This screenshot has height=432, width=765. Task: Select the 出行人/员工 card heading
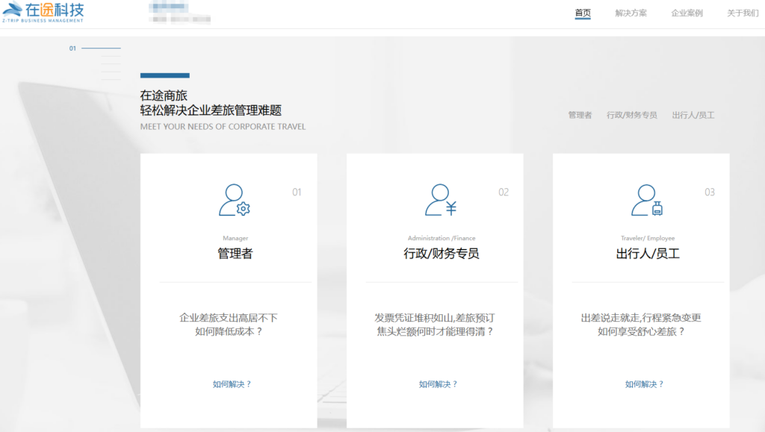647,254
